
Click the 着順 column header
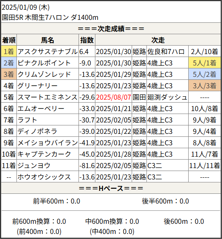[x=9, y=40]
